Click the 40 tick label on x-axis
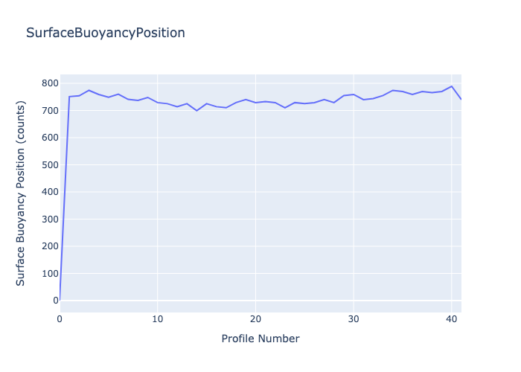The height and width of the screenshot is (372, 521). 451,319
